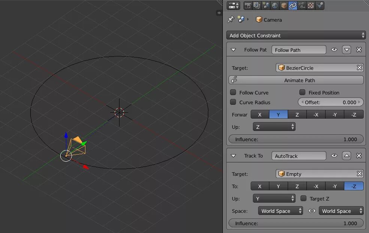This screenshot has width=369, height=233.
Task: Click the Offset value field
Action: point(331,102)
